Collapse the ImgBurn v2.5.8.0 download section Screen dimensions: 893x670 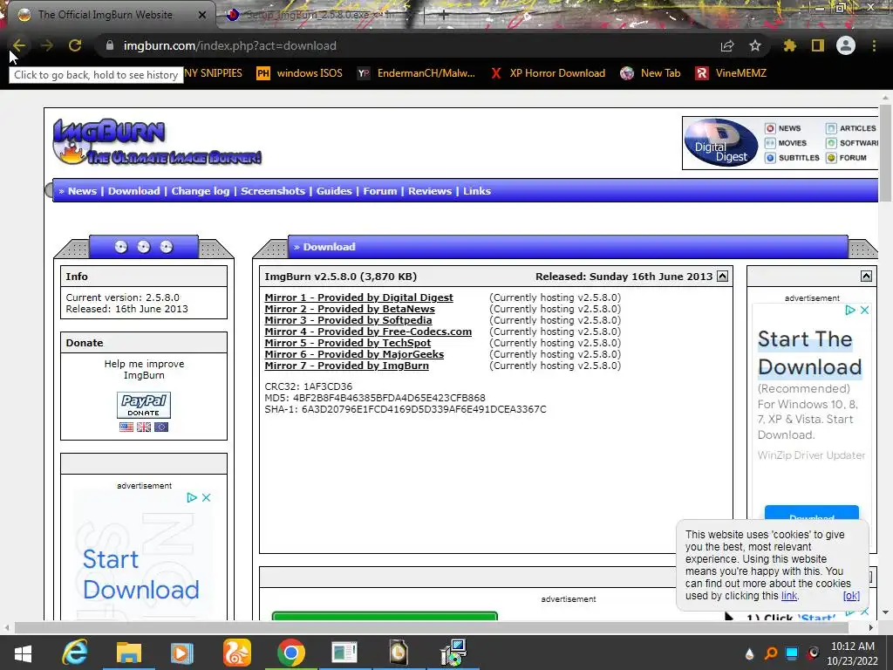(722, 277)
